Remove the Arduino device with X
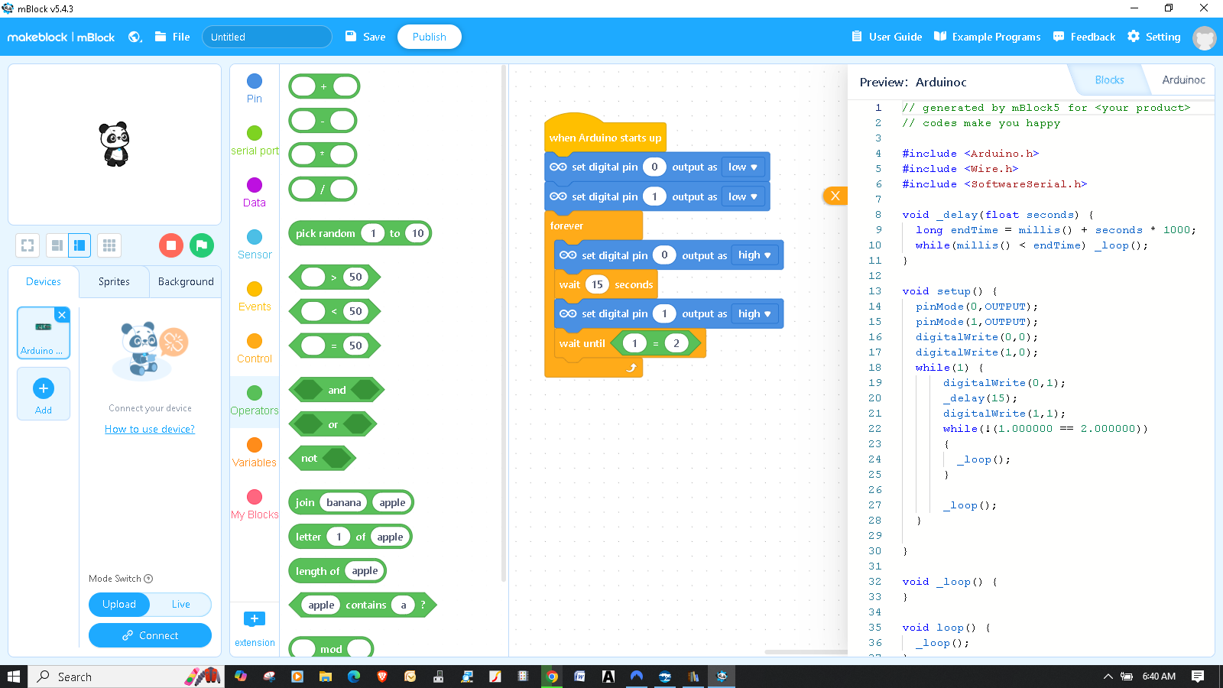Viewport: 1223px width, 688px height. 63,315
